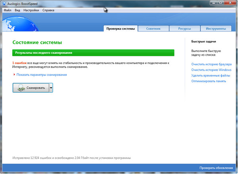Click the magnifier icon on Сканировать button

pos(21,88)
